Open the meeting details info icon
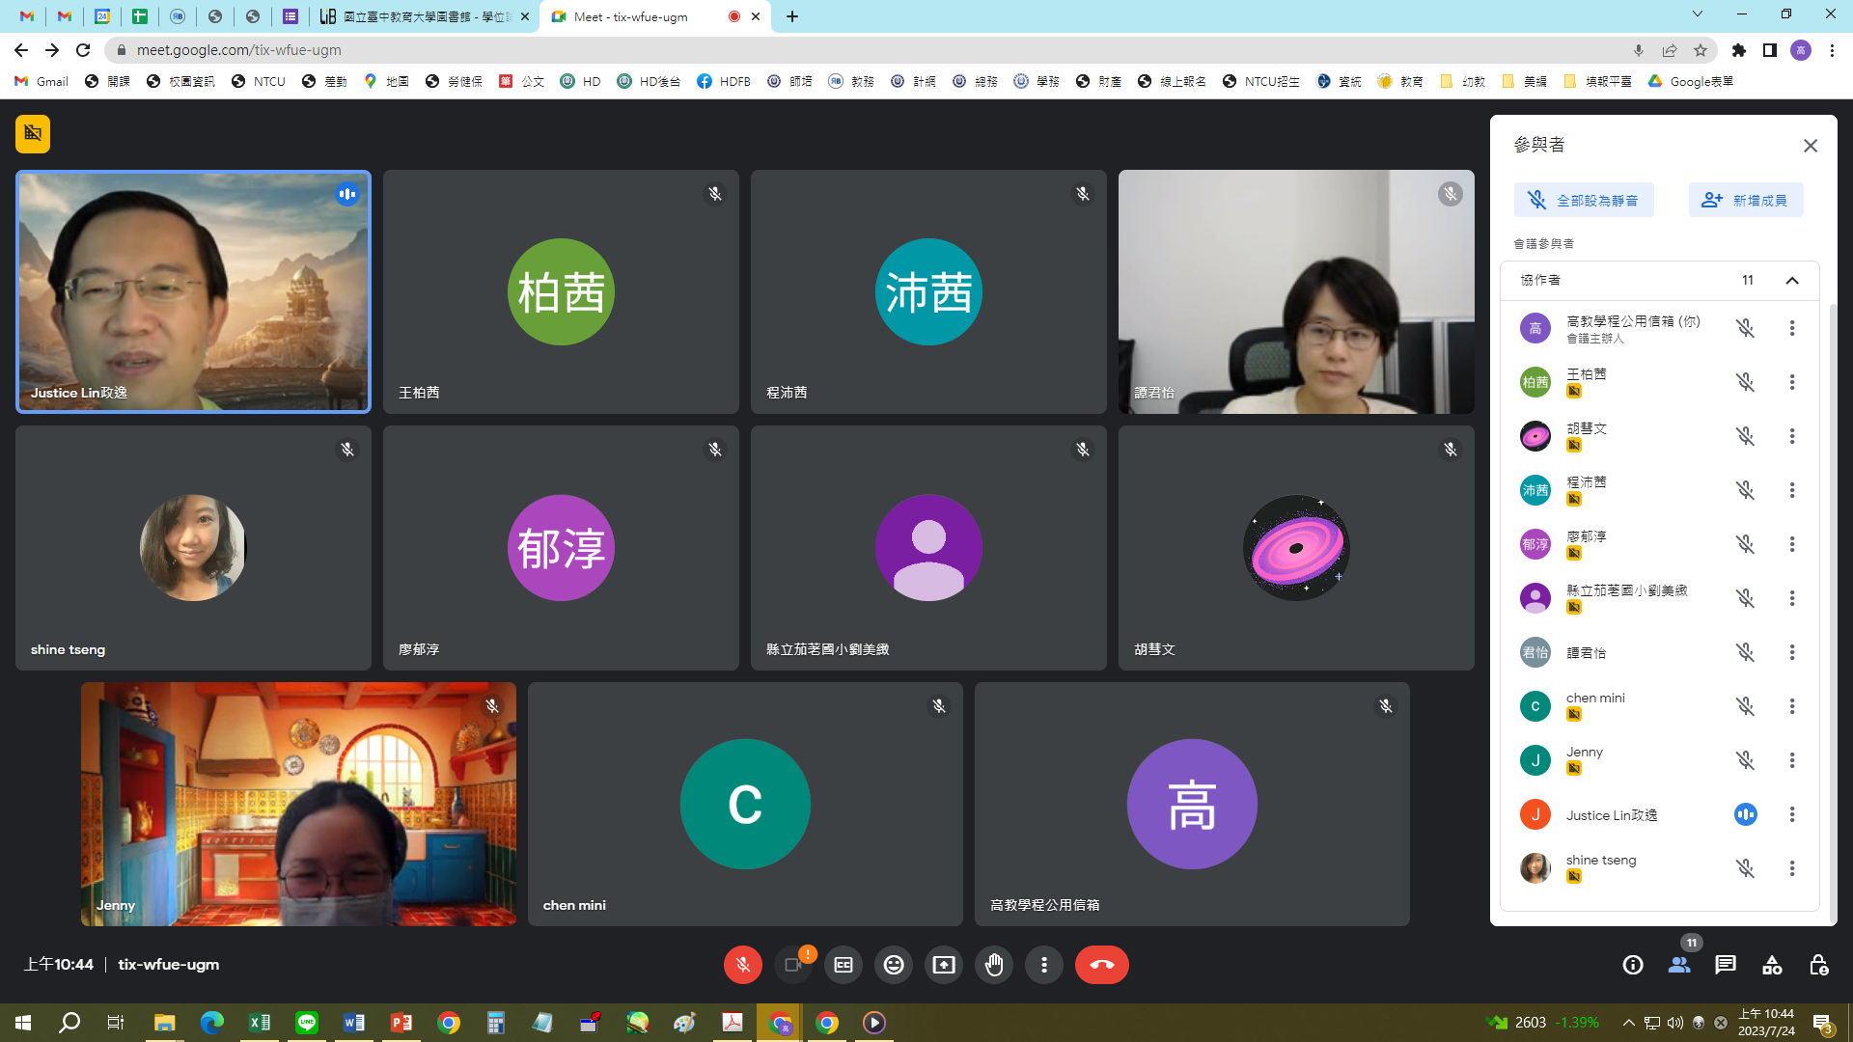Viewport: 1853px width, 1042px height. click(x=1633, y=965)
